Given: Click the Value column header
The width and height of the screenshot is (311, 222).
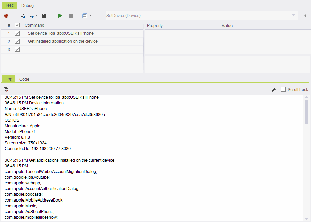Looking at the screenshot, I should (227, 25).
